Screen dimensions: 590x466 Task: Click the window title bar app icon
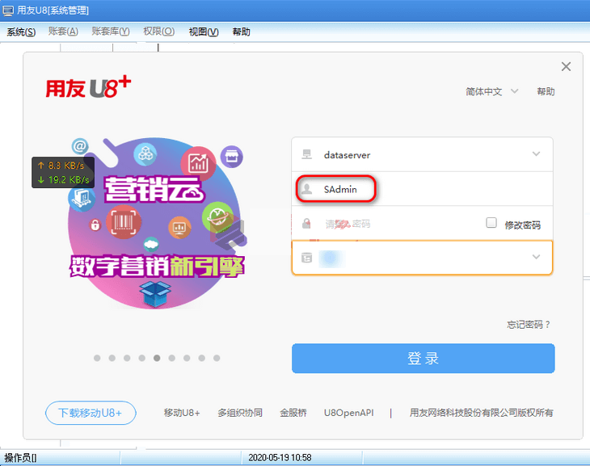8,10
